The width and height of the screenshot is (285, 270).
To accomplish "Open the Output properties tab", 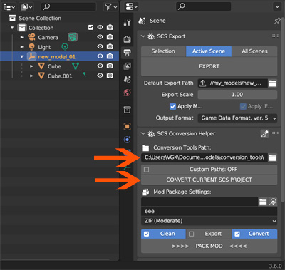I will coord(127,53).
